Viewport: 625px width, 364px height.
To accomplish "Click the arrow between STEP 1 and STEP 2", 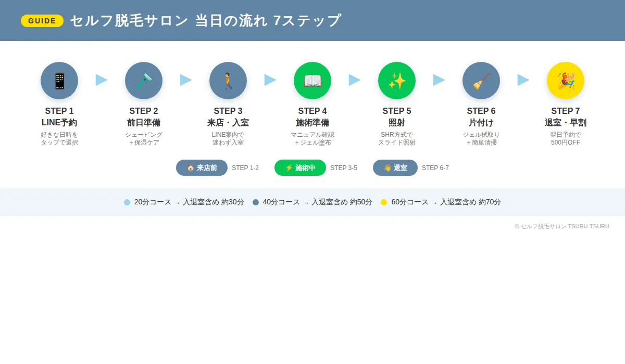I will click(102, 80).
